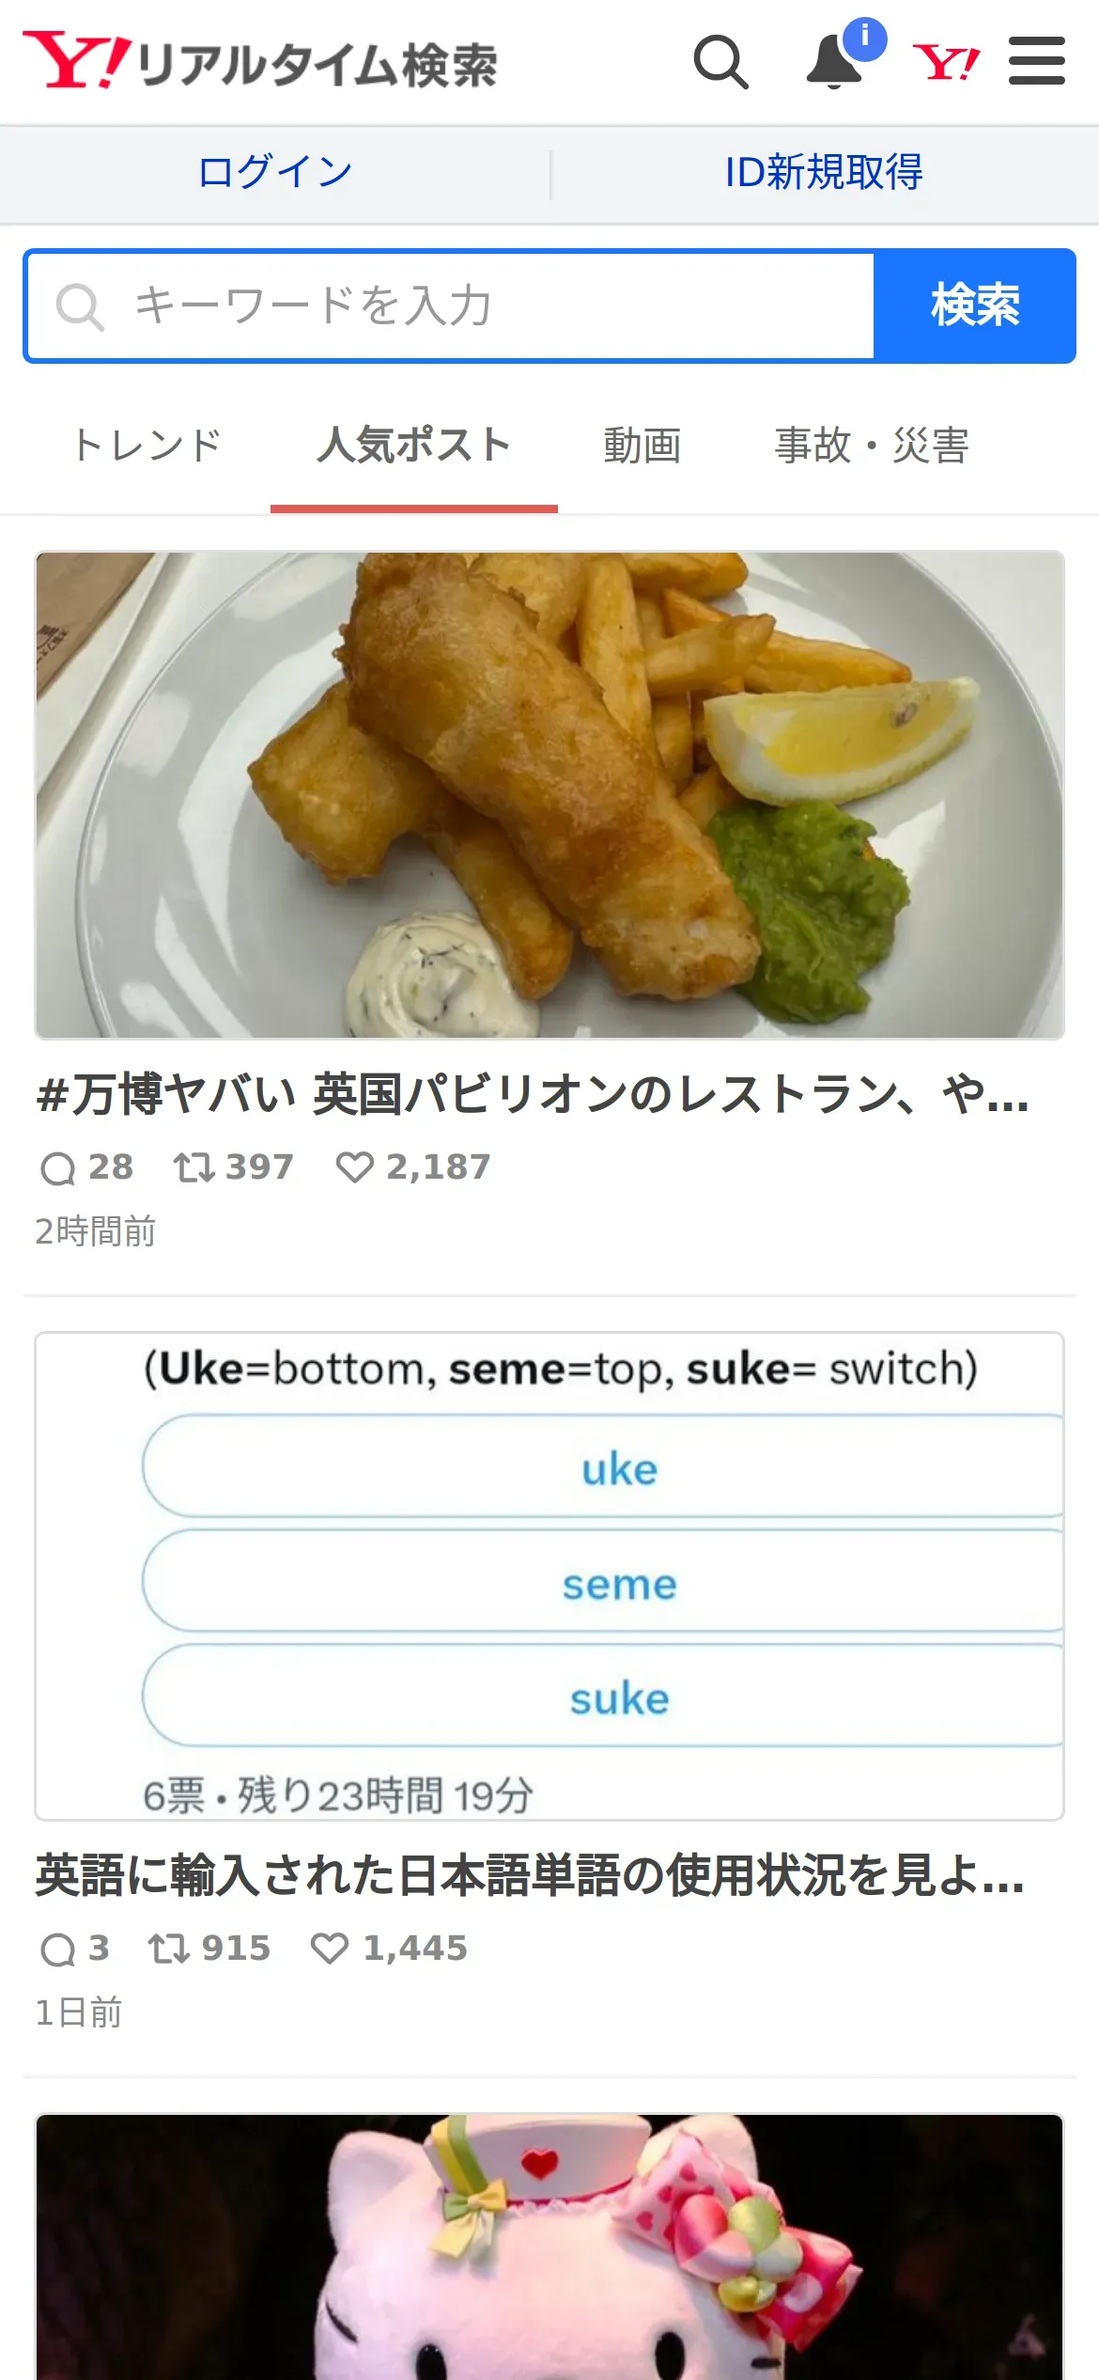Click reply icon on 万博ヤバい post

click(57, 1168)
